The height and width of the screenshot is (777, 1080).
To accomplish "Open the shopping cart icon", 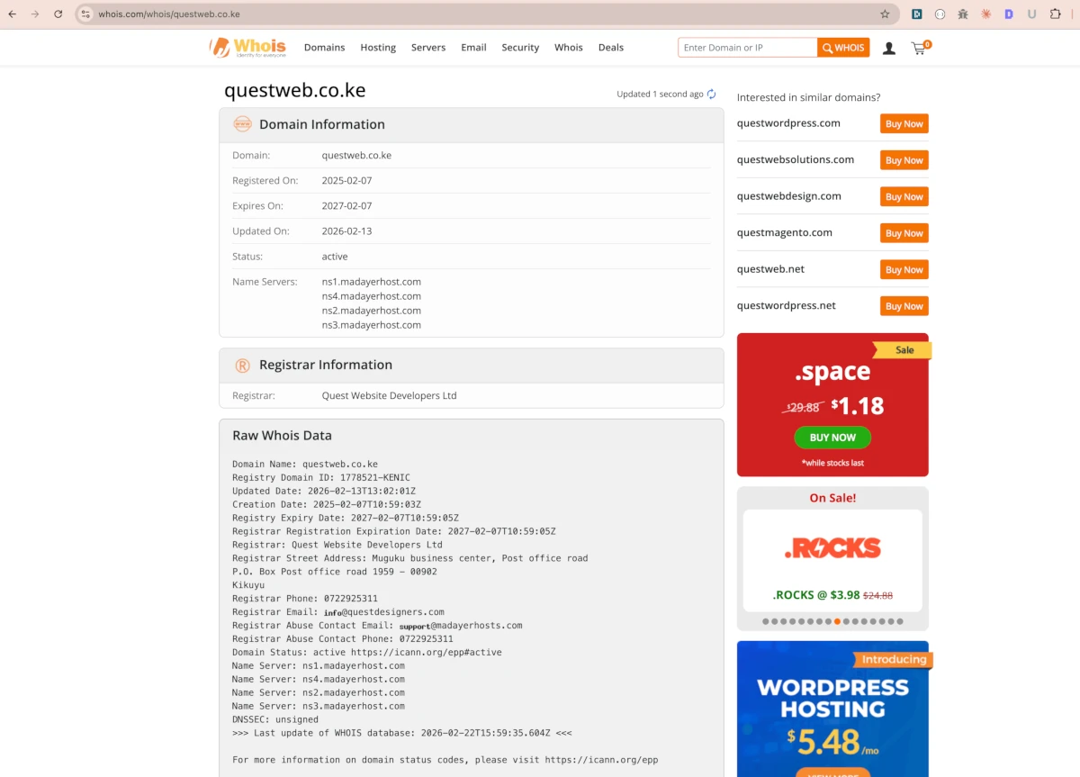I will click(917, 48).
